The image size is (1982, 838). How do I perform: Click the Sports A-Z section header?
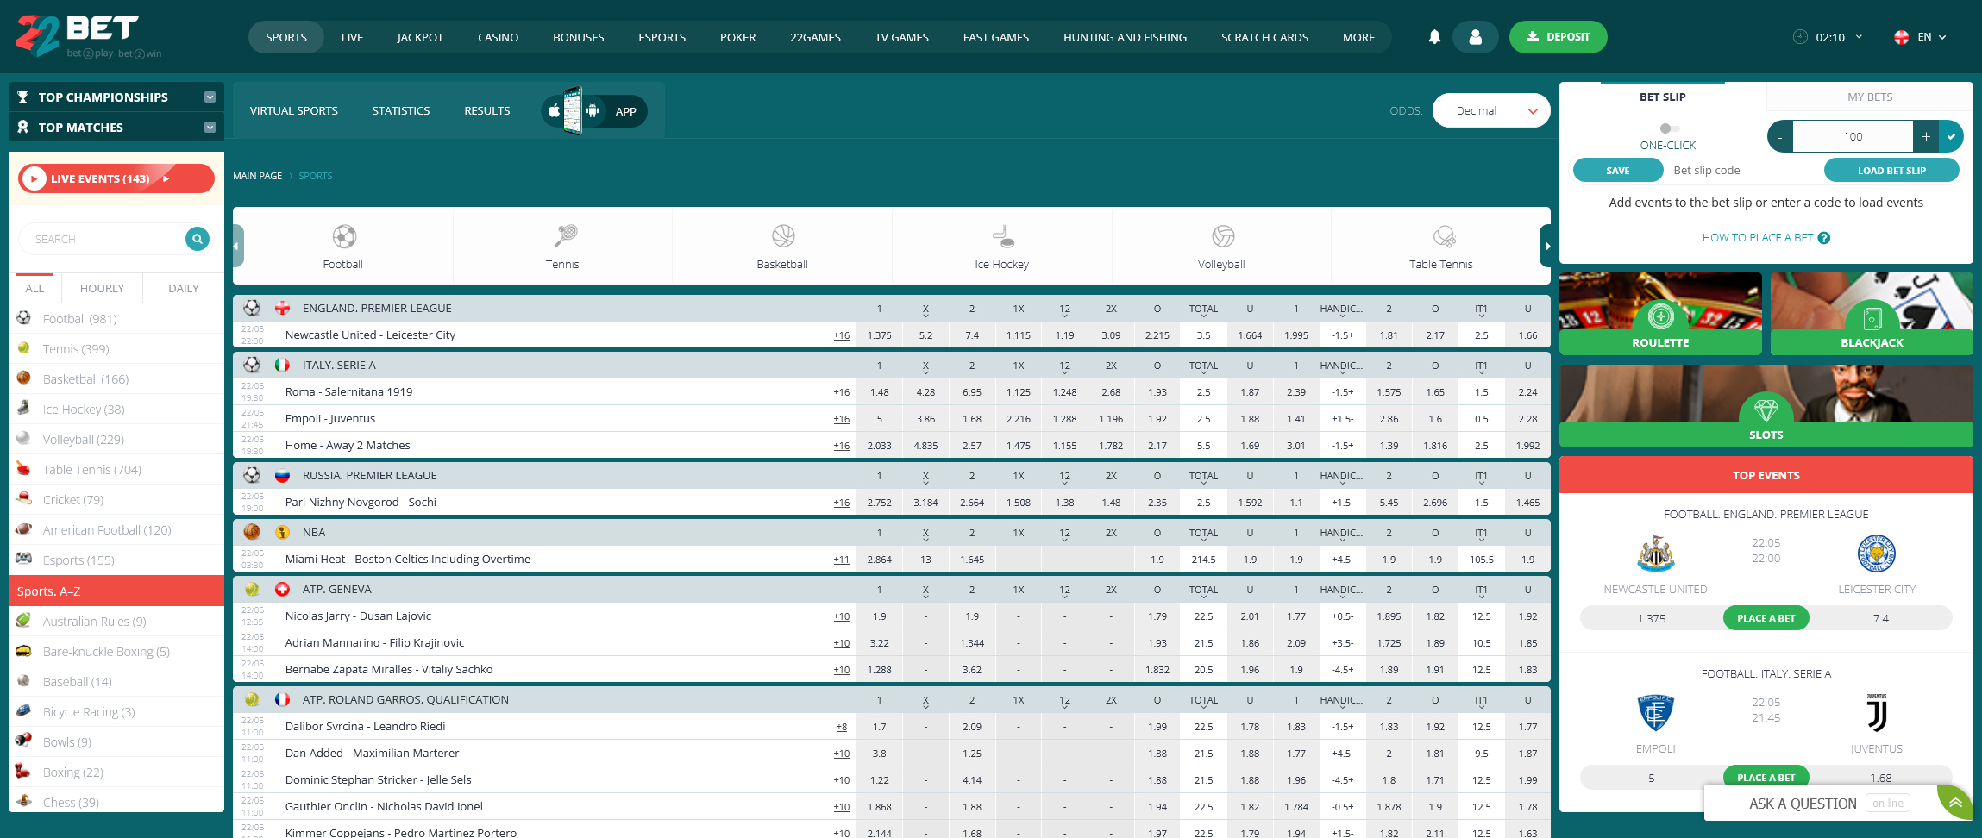point(116,591)
